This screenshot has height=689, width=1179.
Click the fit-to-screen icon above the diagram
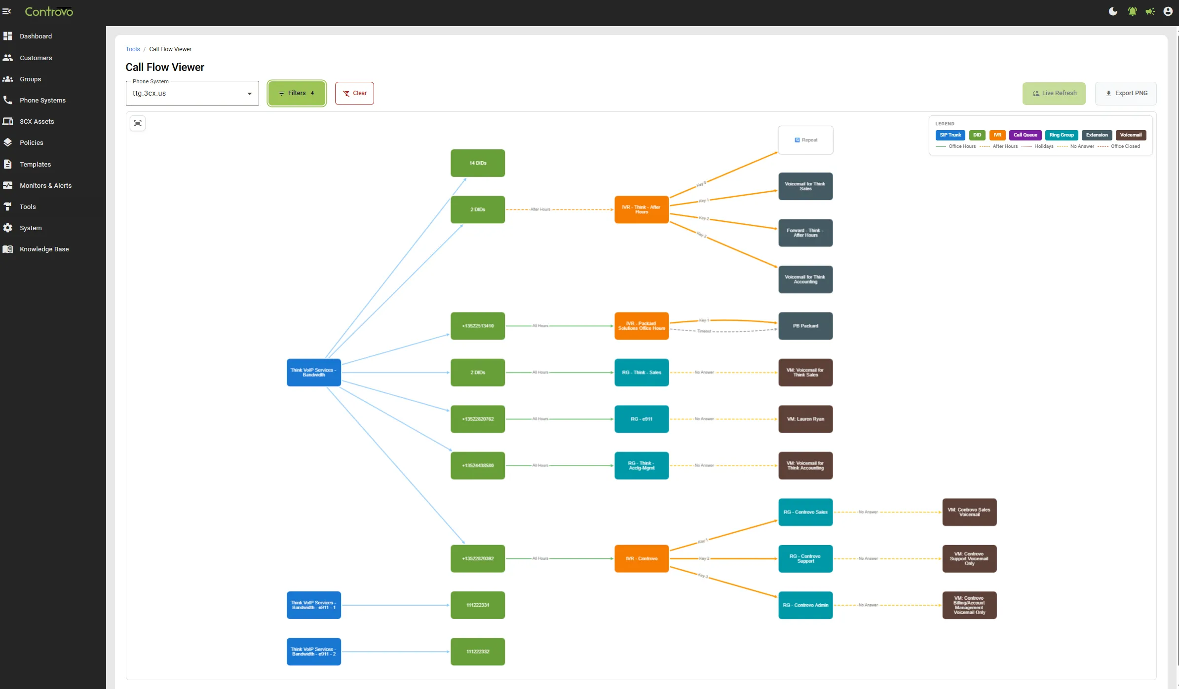pyautogui.click(x=138, y=123)
